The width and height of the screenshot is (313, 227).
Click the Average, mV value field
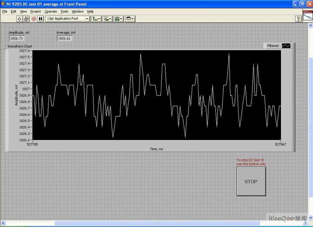65,38
